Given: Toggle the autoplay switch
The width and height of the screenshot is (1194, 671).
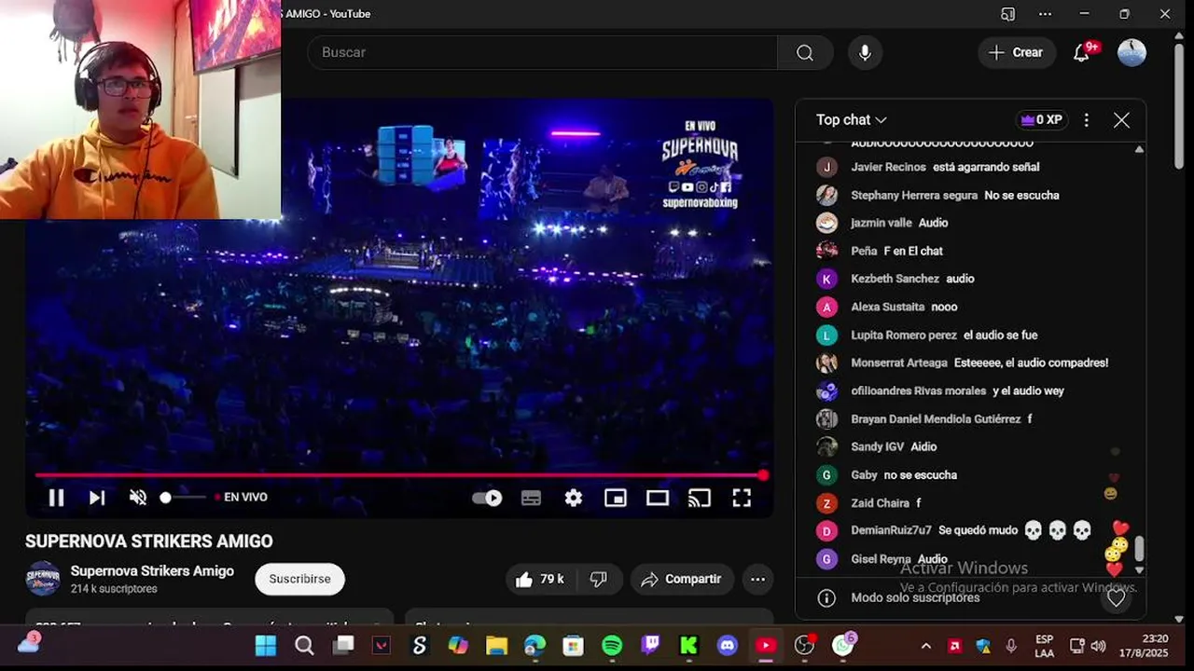Looking at the screenshot, I should (487, 498).
